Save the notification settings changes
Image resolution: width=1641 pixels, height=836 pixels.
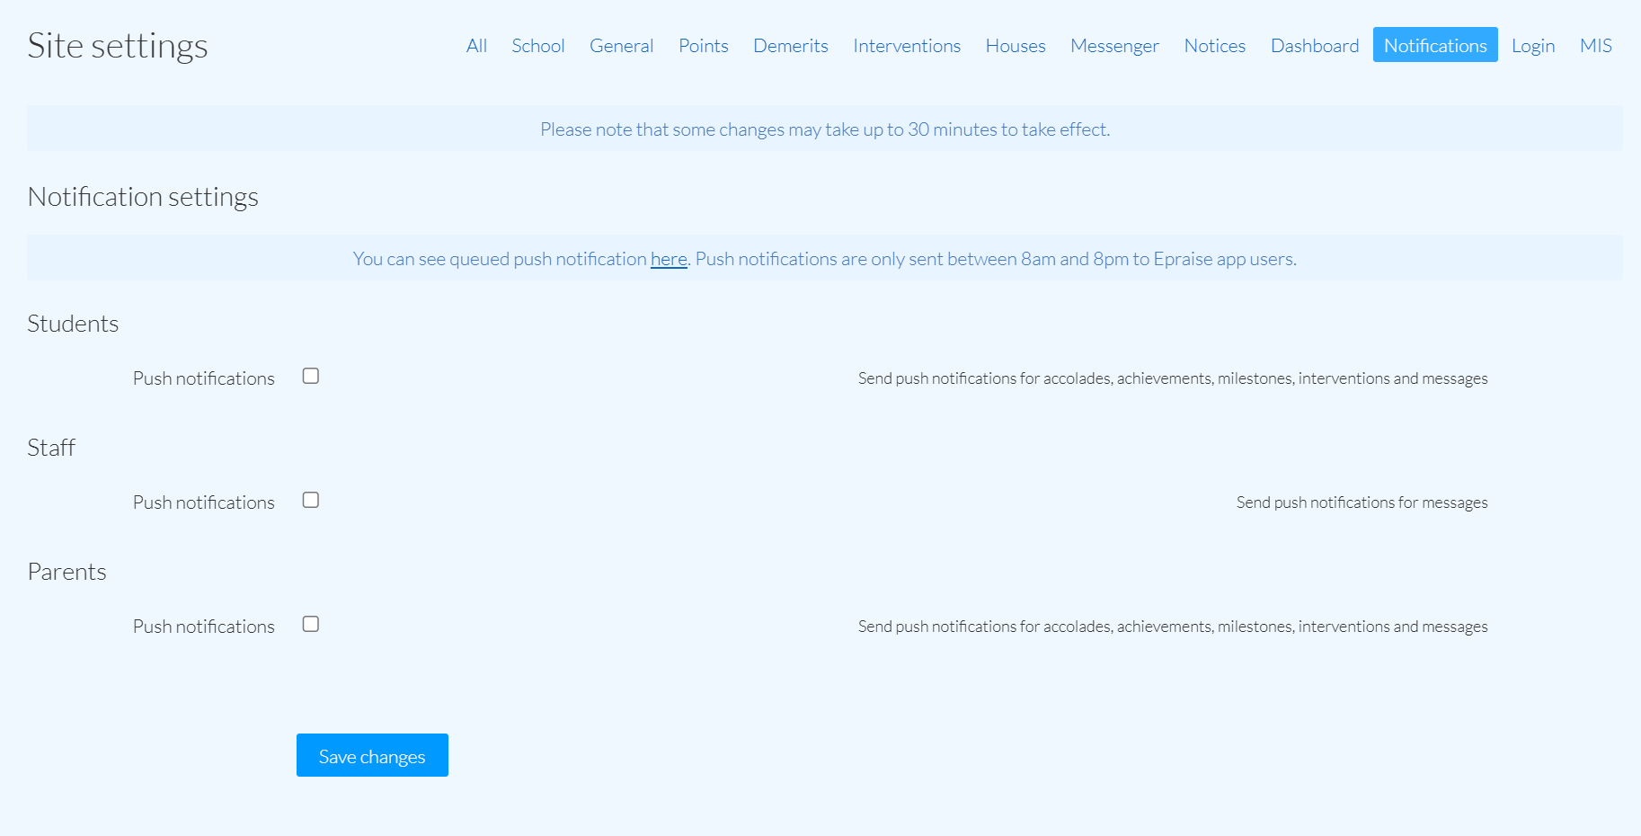(371, 755)
